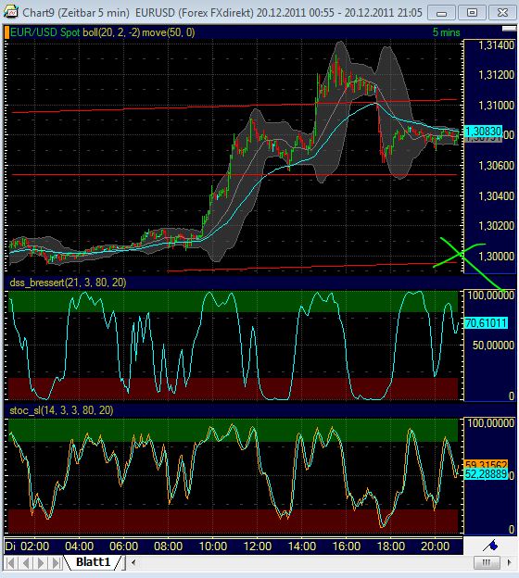Screen dimensions: 519x578
Task: Click the orange marker beside EUR/USD Spot
Action: click(6, 32)
